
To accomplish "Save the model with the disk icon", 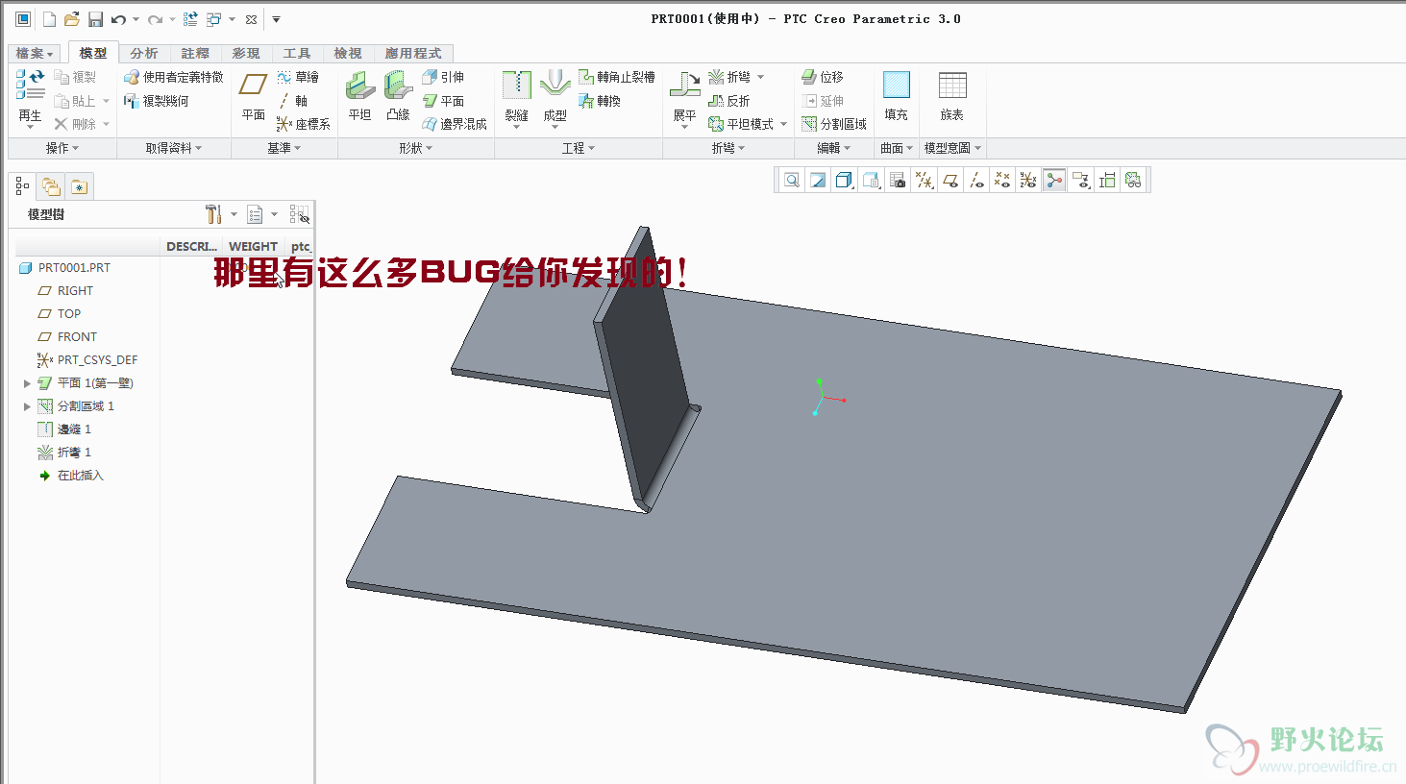I will 95,19.
